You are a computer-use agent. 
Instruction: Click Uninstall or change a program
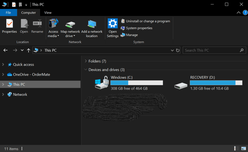(145, 21)
